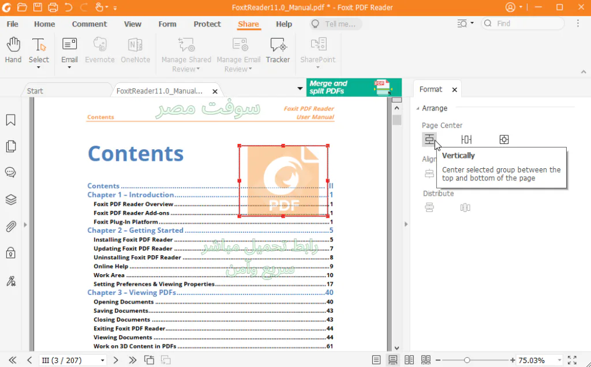
Task: Expand the left navigation panel arrow
Action: [25, 225]
